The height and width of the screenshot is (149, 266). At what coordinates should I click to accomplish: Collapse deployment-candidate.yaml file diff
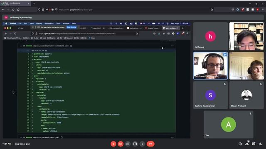[x=21, y=46]
